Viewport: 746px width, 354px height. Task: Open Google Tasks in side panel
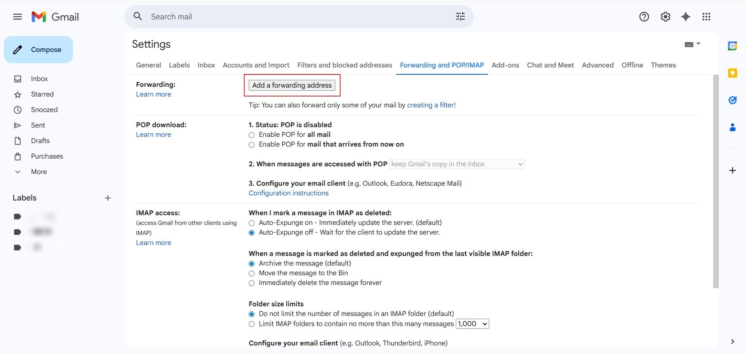coord(732,100)
